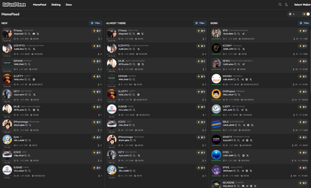
Task: Open the Staking page
Action: click(x=56, y=5)
